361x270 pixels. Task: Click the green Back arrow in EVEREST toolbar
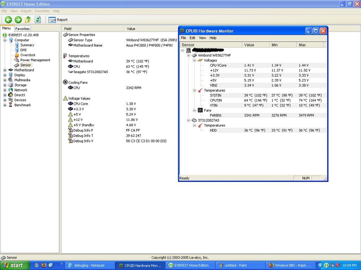click(8, 20)
